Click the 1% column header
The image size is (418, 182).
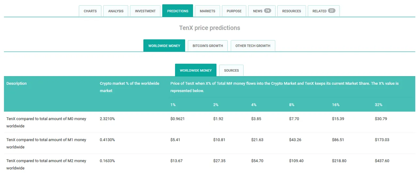[x=173, y=105]
